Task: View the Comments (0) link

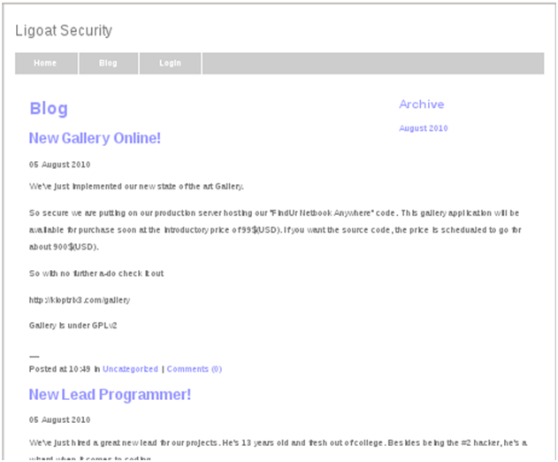Action: [195, 369]
